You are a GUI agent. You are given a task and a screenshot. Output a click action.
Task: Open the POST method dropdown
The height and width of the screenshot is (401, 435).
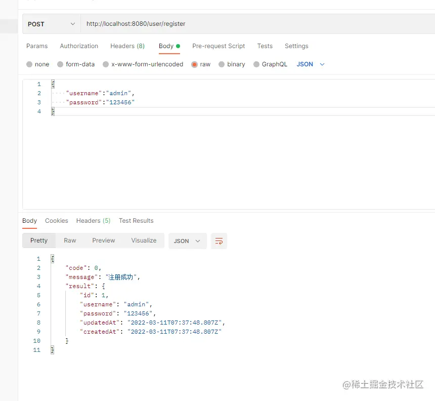pyautogui.click(x=51, y=24)
